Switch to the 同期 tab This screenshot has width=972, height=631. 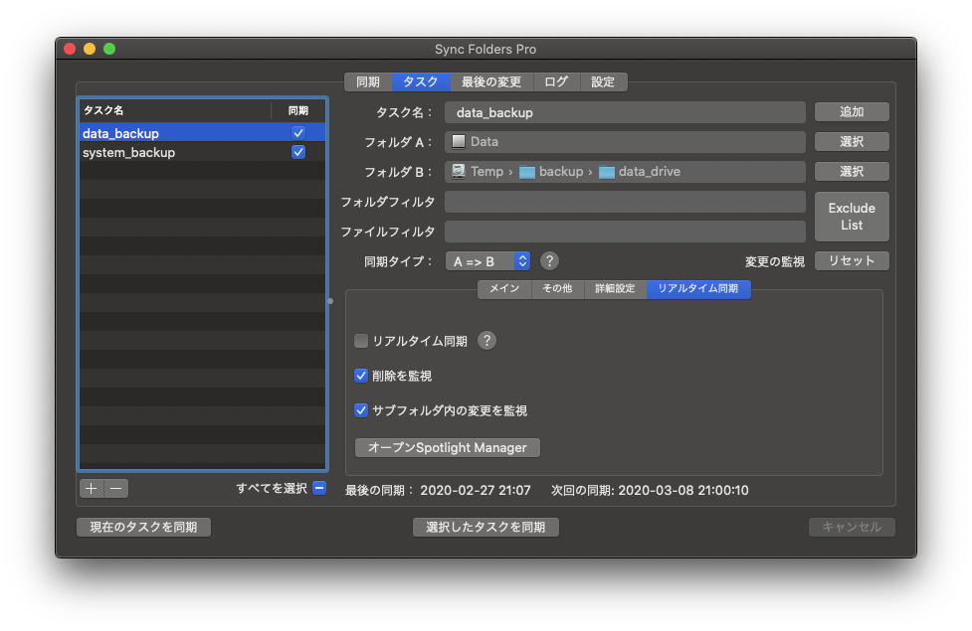(x=368, y=81)
